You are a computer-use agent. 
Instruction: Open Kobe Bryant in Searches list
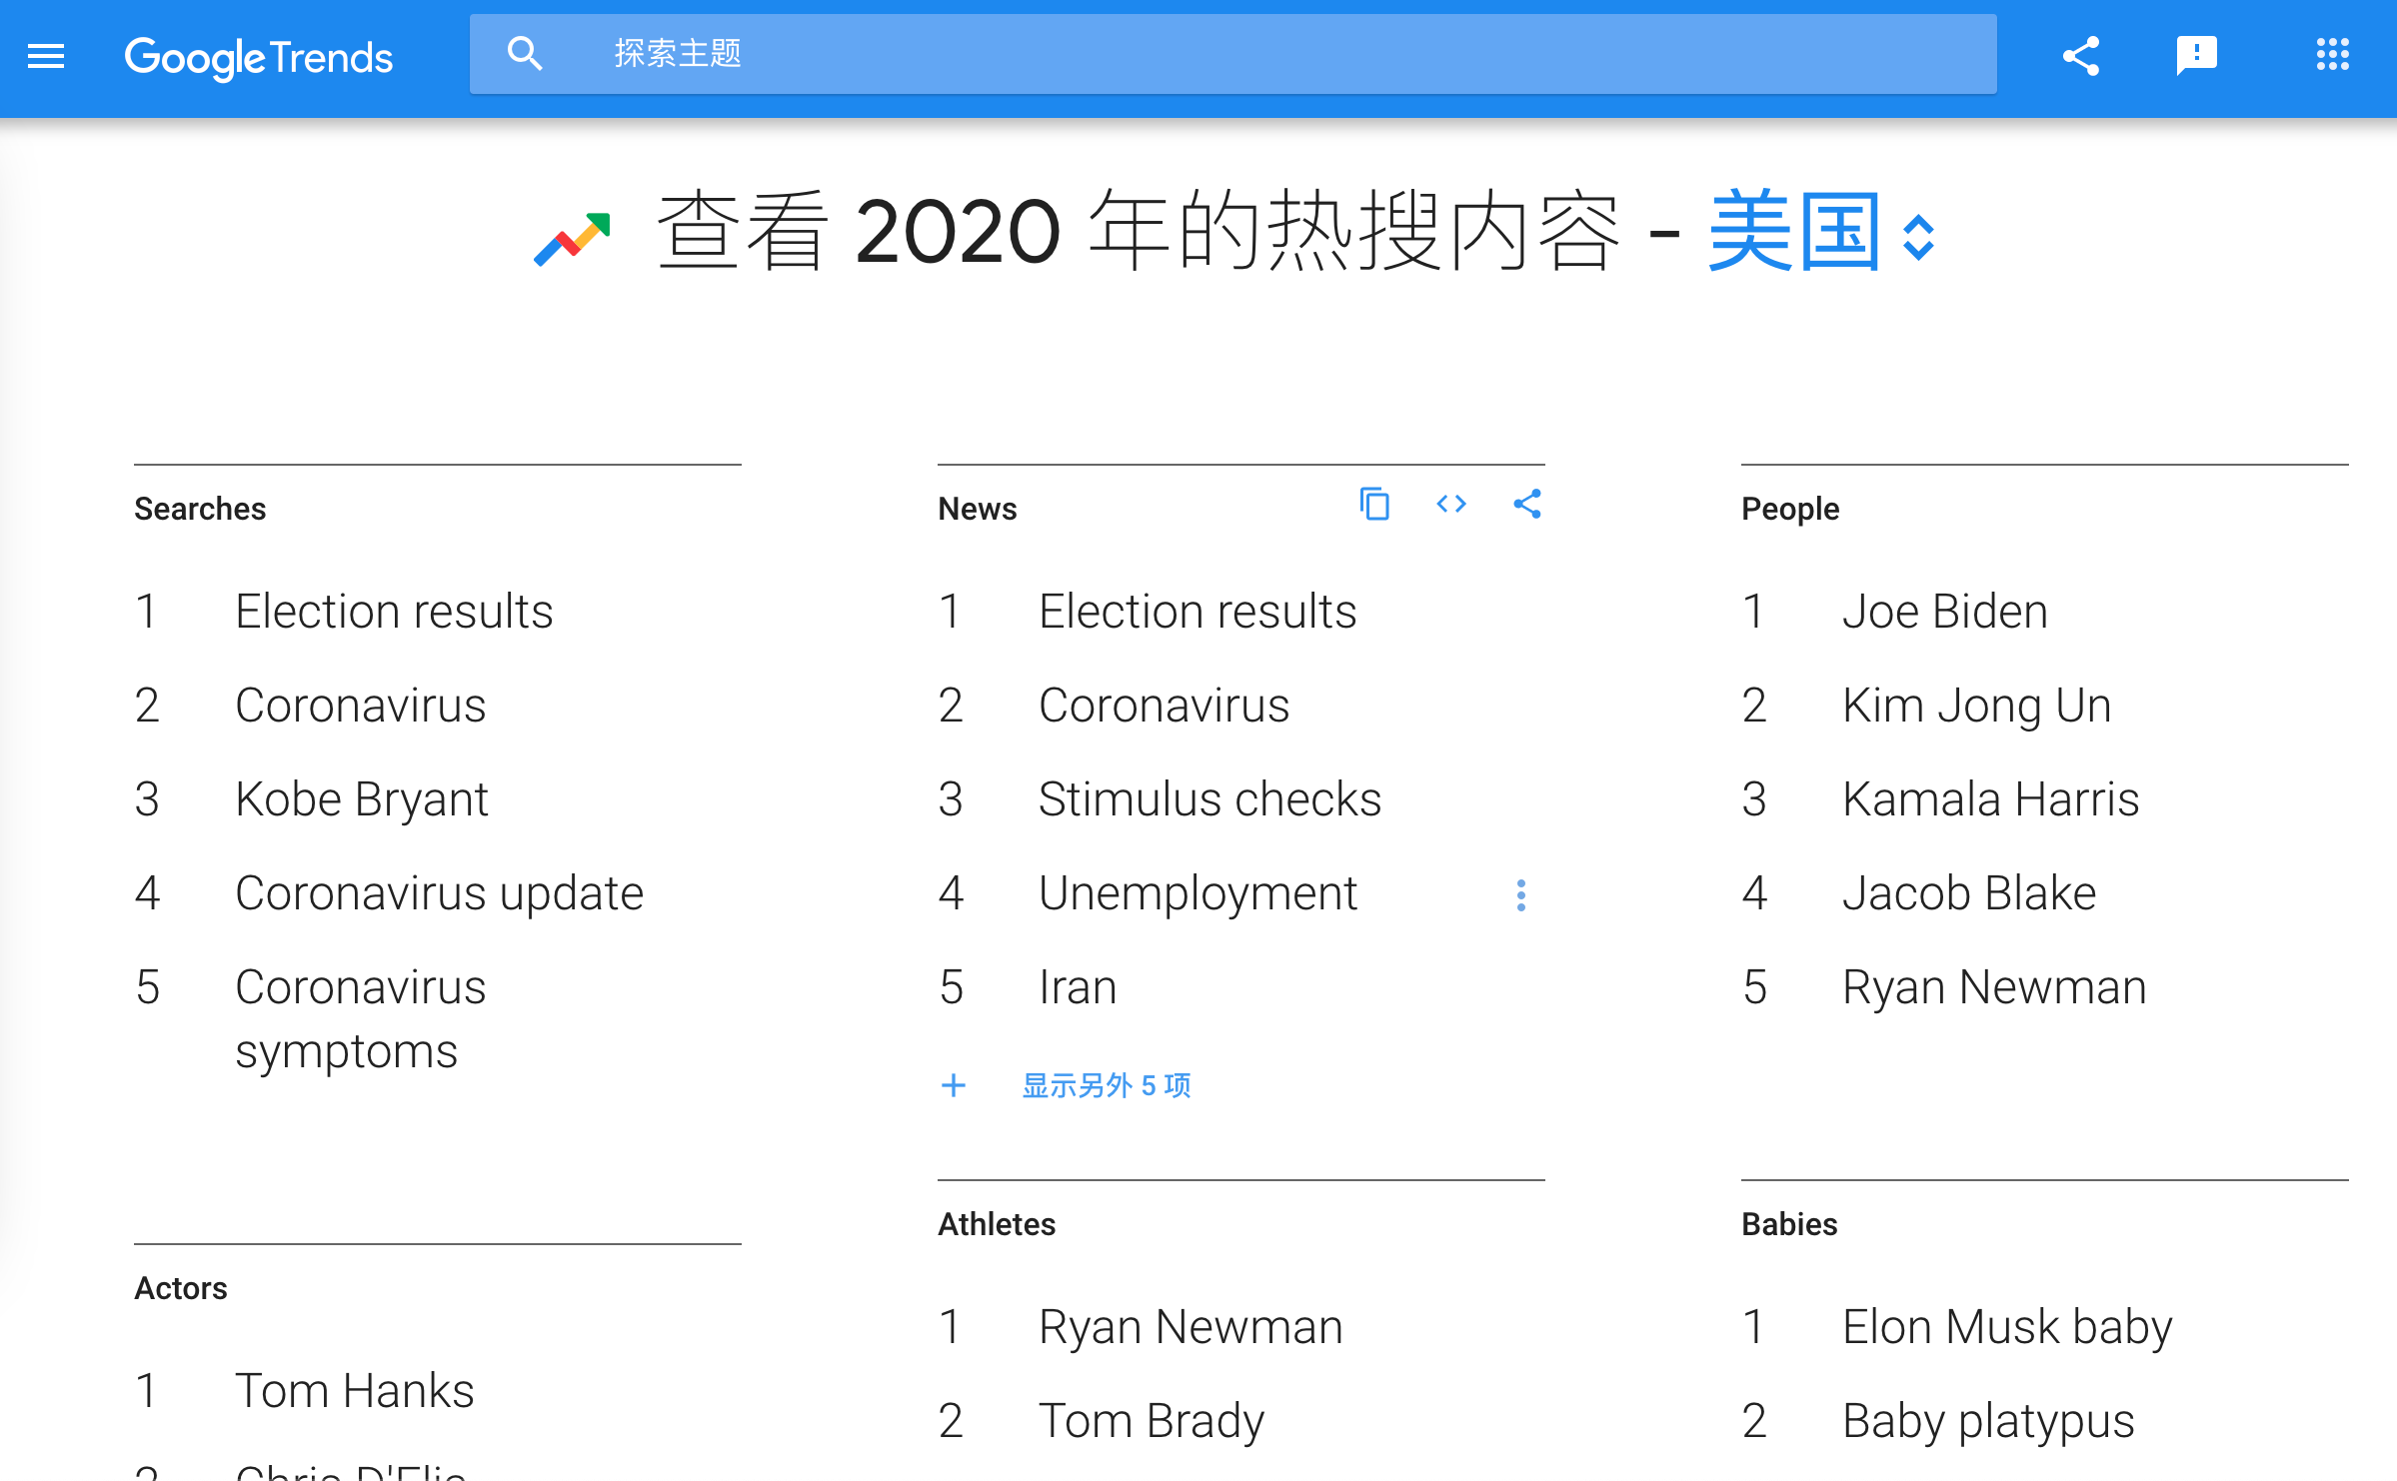pyautogui.click(x=361, y=799)
